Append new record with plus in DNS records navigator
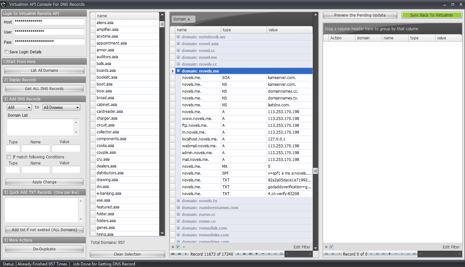This screenshot has height=267, width=465. pos(257,254)
